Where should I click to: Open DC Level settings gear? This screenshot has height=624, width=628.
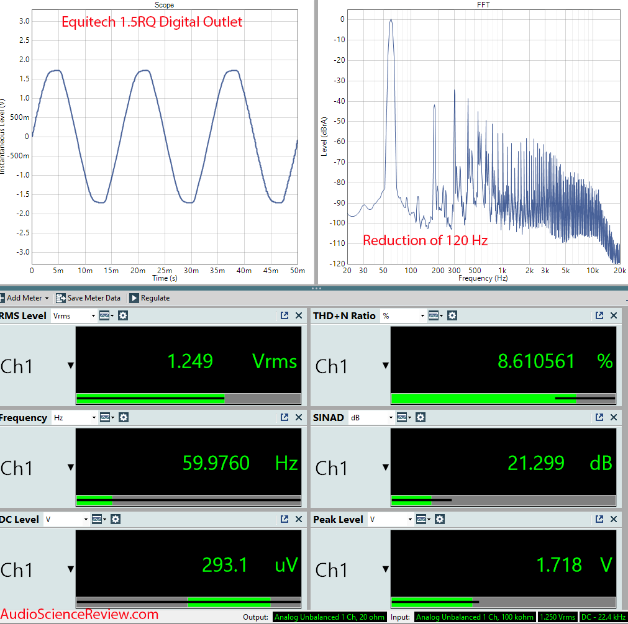(116, 520)
